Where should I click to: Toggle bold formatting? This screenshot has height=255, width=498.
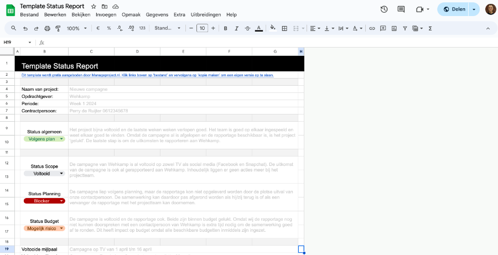[226, 28]
